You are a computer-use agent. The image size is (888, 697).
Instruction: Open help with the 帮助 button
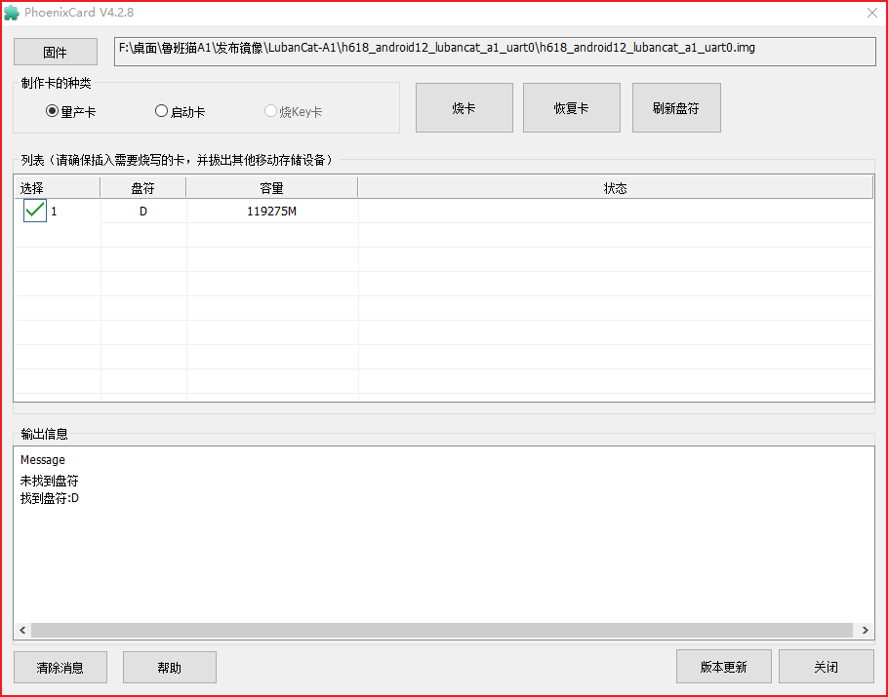170,668
